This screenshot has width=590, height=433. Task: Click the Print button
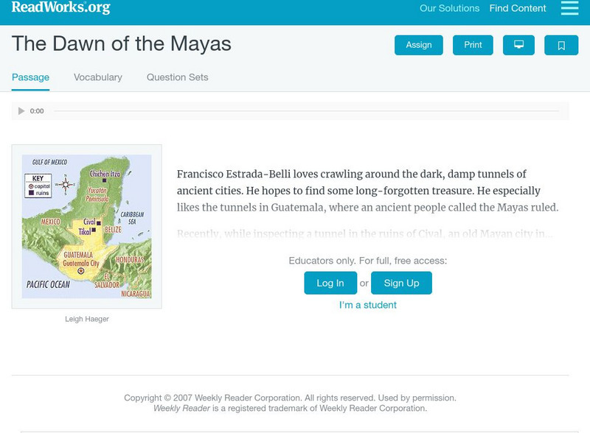473,45
